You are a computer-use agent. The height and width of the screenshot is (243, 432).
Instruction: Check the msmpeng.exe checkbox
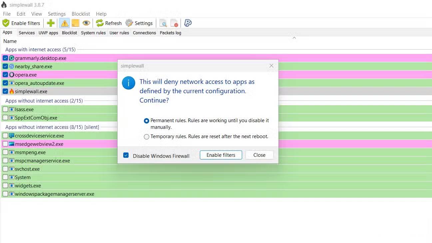coord(5,152)
